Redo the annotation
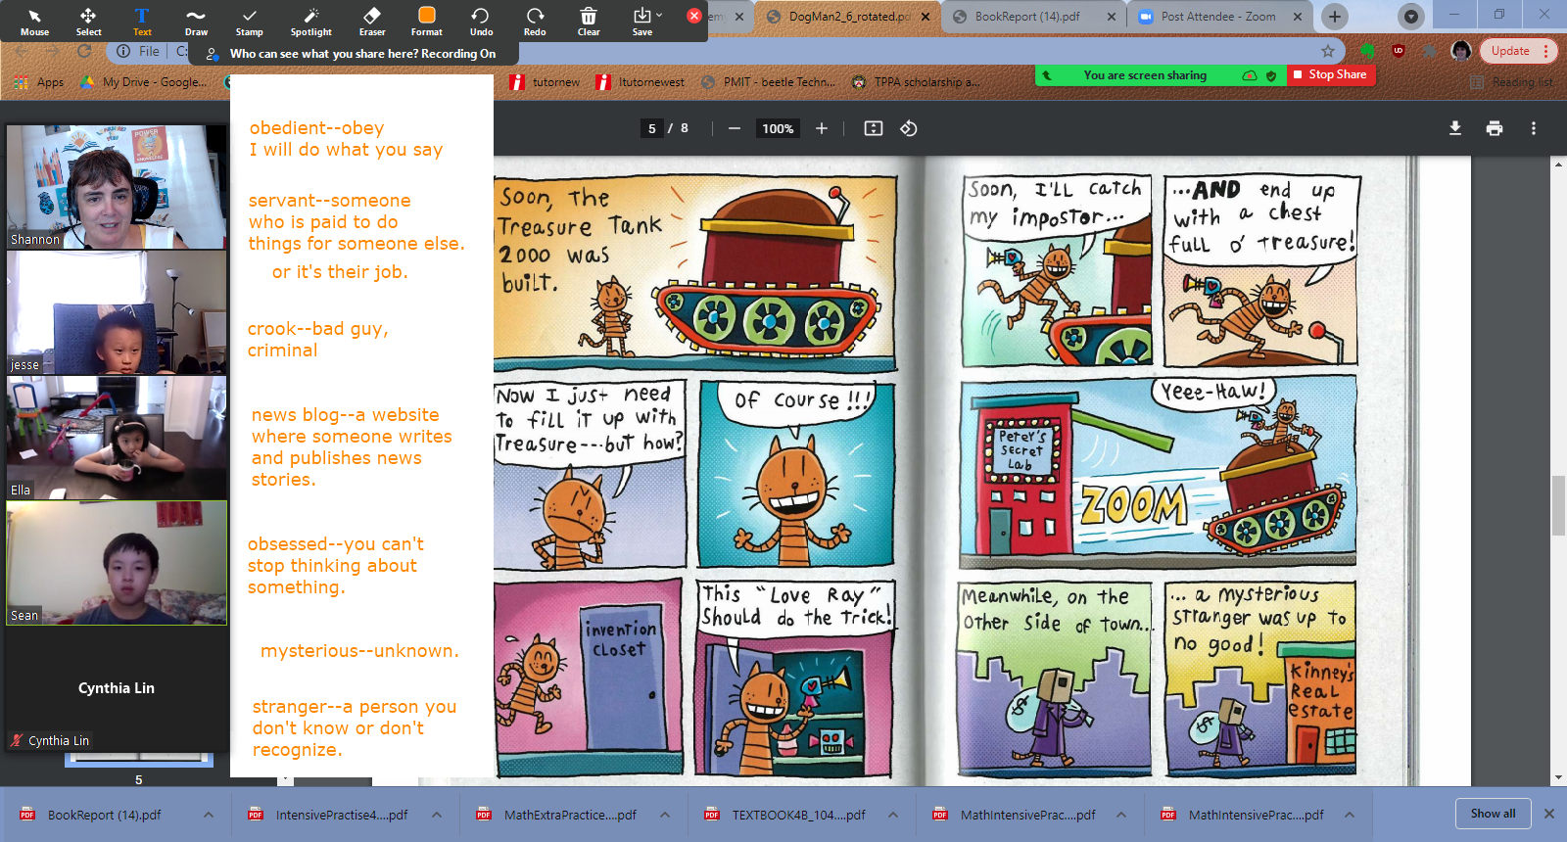The image size is (1567, 842). (x=535, y=21)
